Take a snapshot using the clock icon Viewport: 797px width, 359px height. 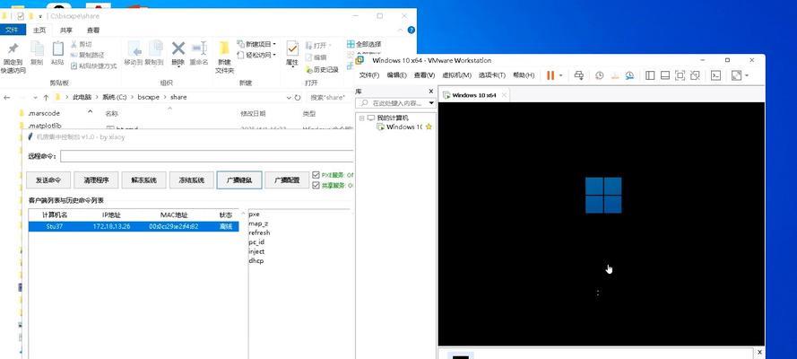click(599, 75)
